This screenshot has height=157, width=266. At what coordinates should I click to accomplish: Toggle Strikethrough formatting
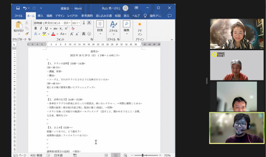coord(55,29)
